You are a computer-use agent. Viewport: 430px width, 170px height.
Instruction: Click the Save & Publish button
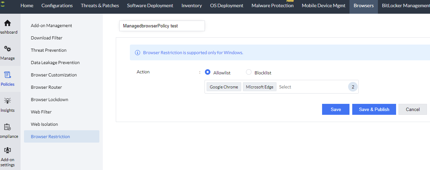pos(374,109)
